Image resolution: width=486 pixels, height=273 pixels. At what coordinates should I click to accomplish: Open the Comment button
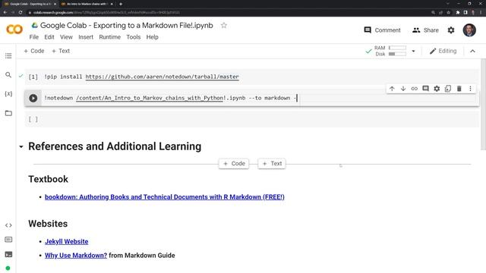pos(382,30)
